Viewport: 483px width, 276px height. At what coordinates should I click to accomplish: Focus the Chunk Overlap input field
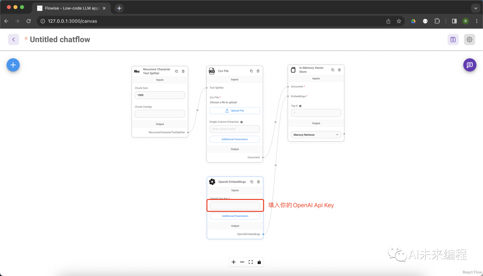click(x=160, y=114)
